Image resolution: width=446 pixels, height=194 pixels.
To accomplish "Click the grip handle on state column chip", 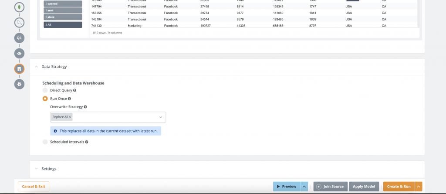I will click(x=46, y=17).
